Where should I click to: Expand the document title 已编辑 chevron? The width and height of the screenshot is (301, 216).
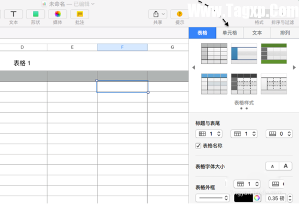click(93, 4)
